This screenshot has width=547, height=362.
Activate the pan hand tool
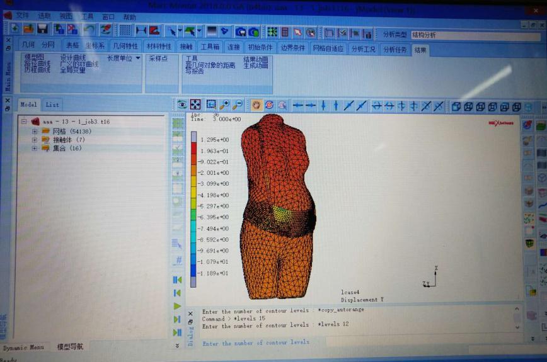tap(256, 105)
